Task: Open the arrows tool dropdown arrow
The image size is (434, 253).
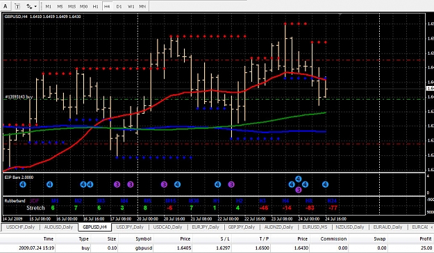Action: [x=35, y=6]
